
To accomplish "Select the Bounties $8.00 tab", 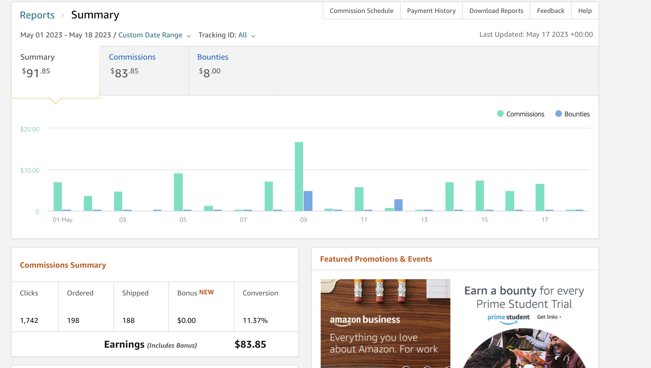I will click(232, 71).
